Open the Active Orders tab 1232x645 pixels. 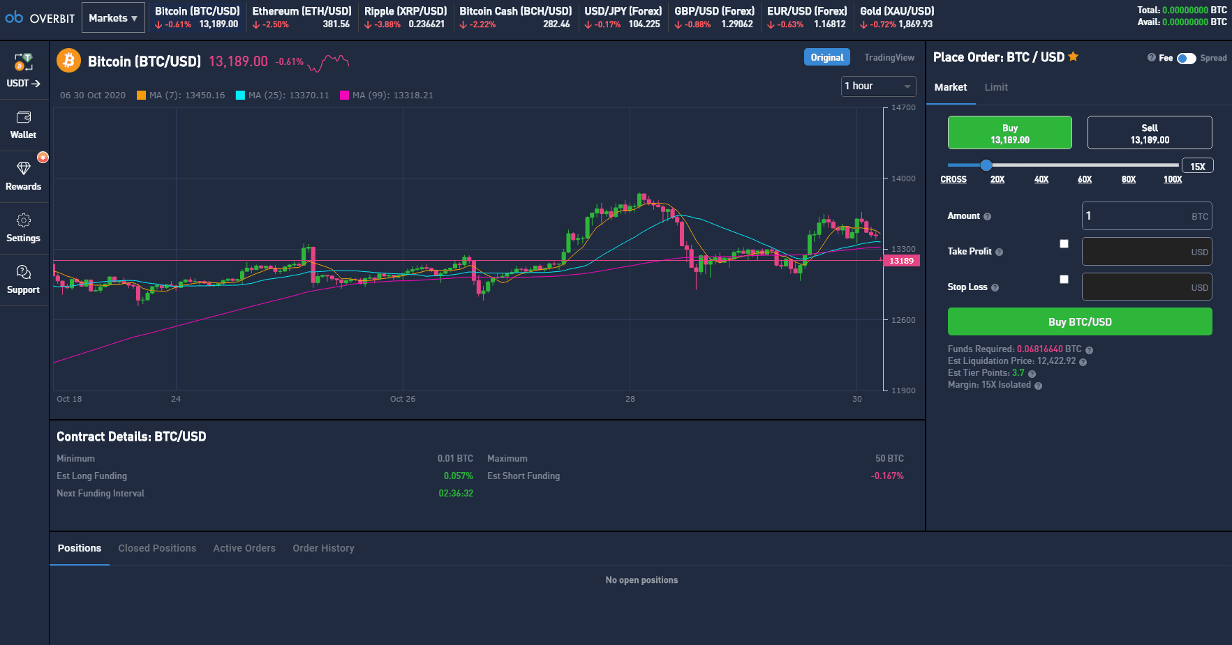pos(244,548)
